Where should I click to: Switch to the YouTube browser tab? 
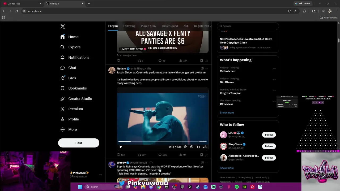pos(23,3)
